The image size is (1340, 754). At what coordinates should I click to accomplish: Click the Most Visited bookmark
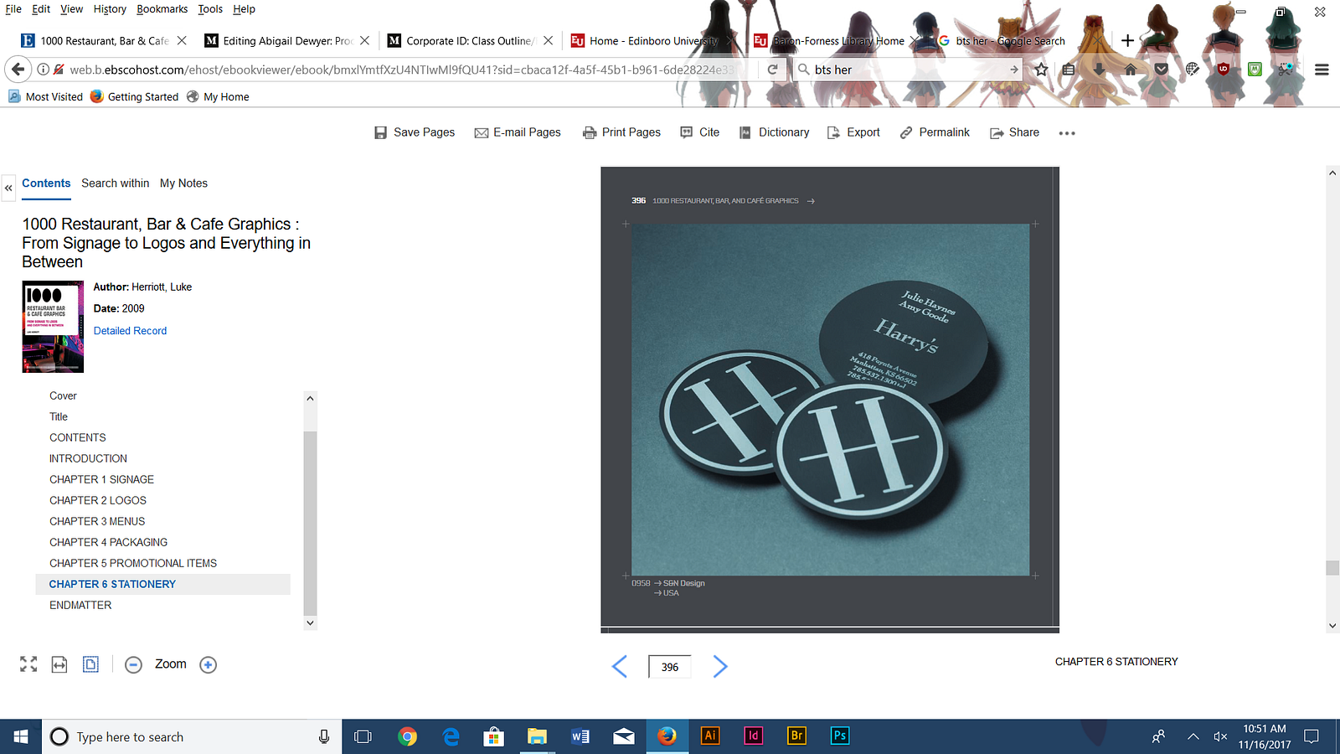tap(46, 96)
